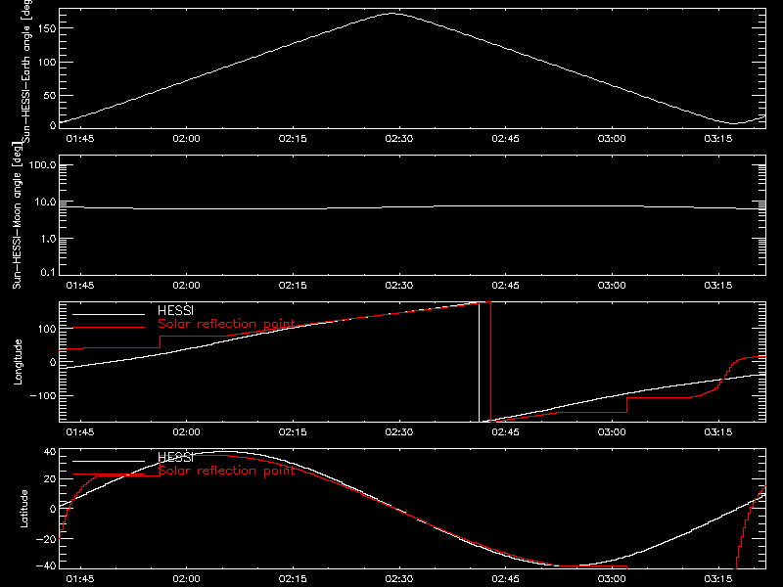This screenshot has width=783, height=587.
Task: Click the -20 tick label on Latitude plot
Action: pyautogui.click(x=46, y=539)
